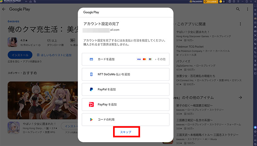Screen dimensions: 257x146
Task: Choose PayPay を追加 payment option
Action: click(x=126, y=104)
